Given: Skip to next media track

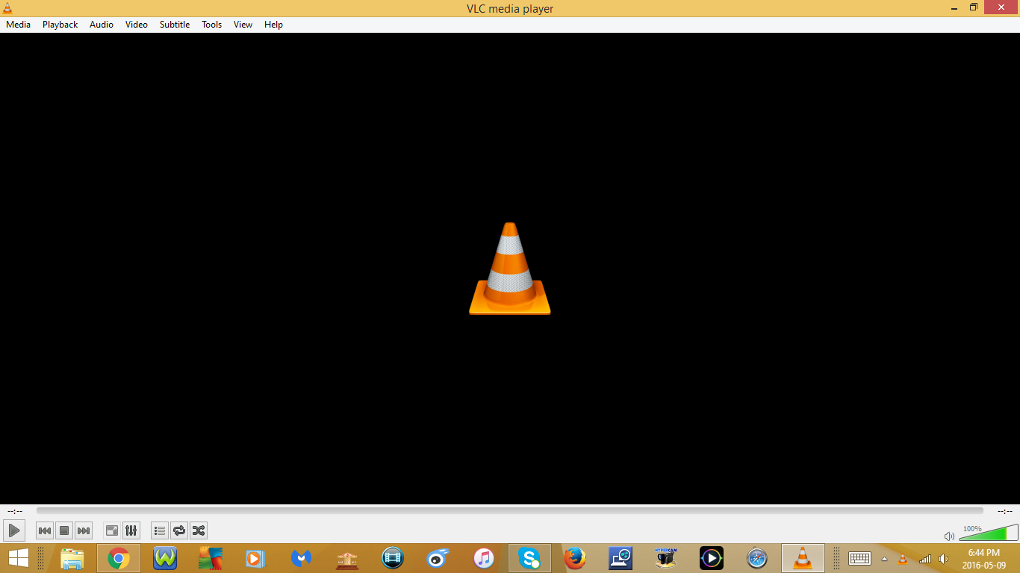Looking at the screenshot, I should coord(84,530).
